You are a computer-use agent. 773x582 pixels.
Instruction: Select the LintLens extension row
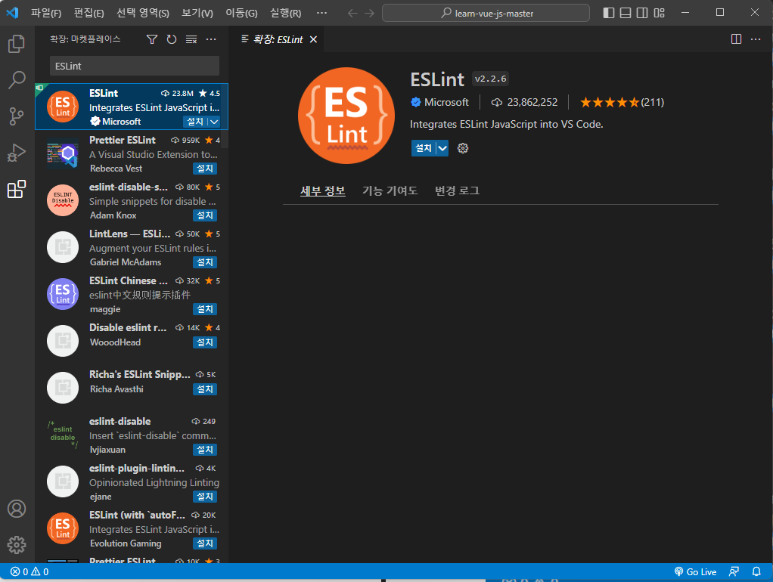(x=131, y=247)
